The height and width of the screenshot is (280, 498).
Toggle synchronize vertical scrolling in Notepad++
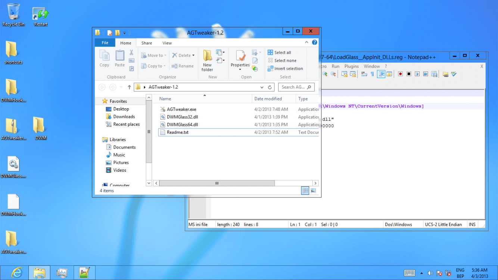click(344, 74)
